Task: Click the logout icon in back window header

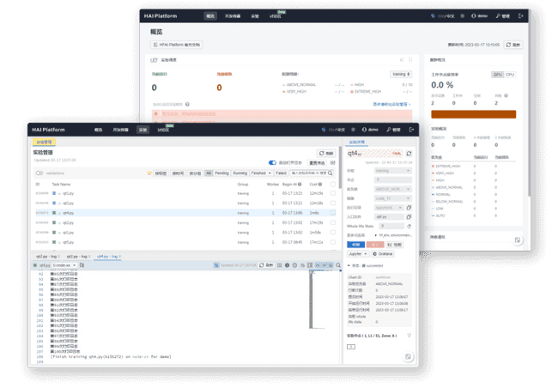Action: click(x=520, y=15)
